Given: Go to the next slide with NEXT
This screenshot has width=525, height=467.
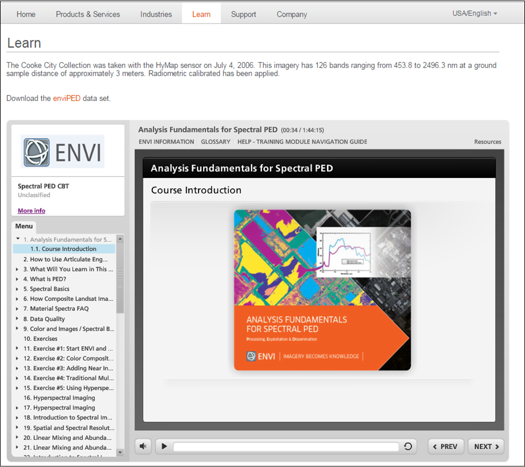Looking at the screenshot, I should [486, 446].
